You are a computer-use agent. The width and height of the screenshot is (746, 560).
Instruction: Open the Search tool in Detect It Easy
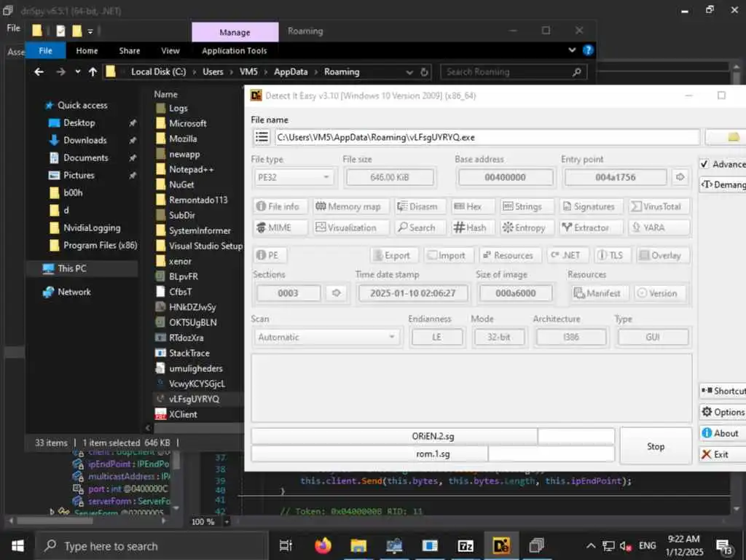coord(420,227)
